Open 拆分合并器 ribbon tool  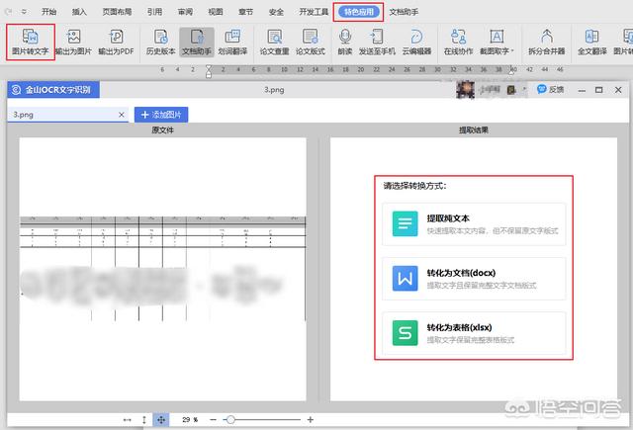coord(547,42)
